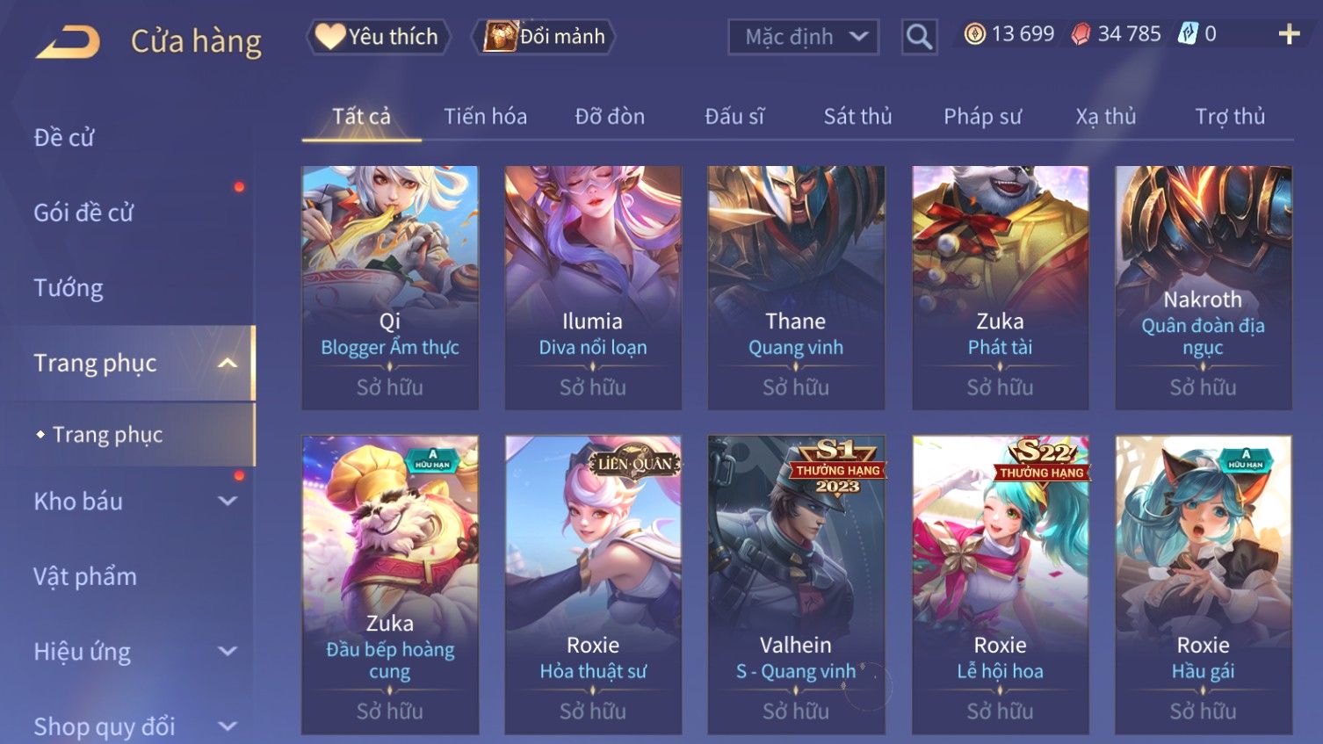Click the gold coin currency icon
Screen dimensions: 1323x744
974,34
